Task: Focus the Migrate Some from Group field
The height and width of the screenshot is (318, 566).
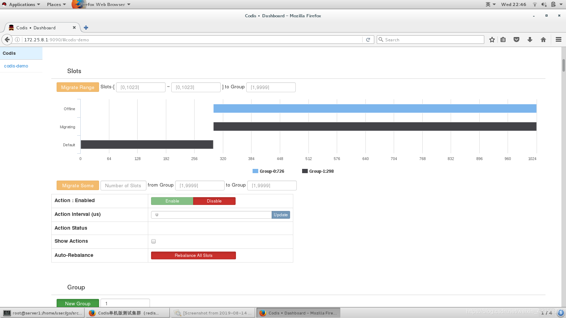Action: click(200, 185)
